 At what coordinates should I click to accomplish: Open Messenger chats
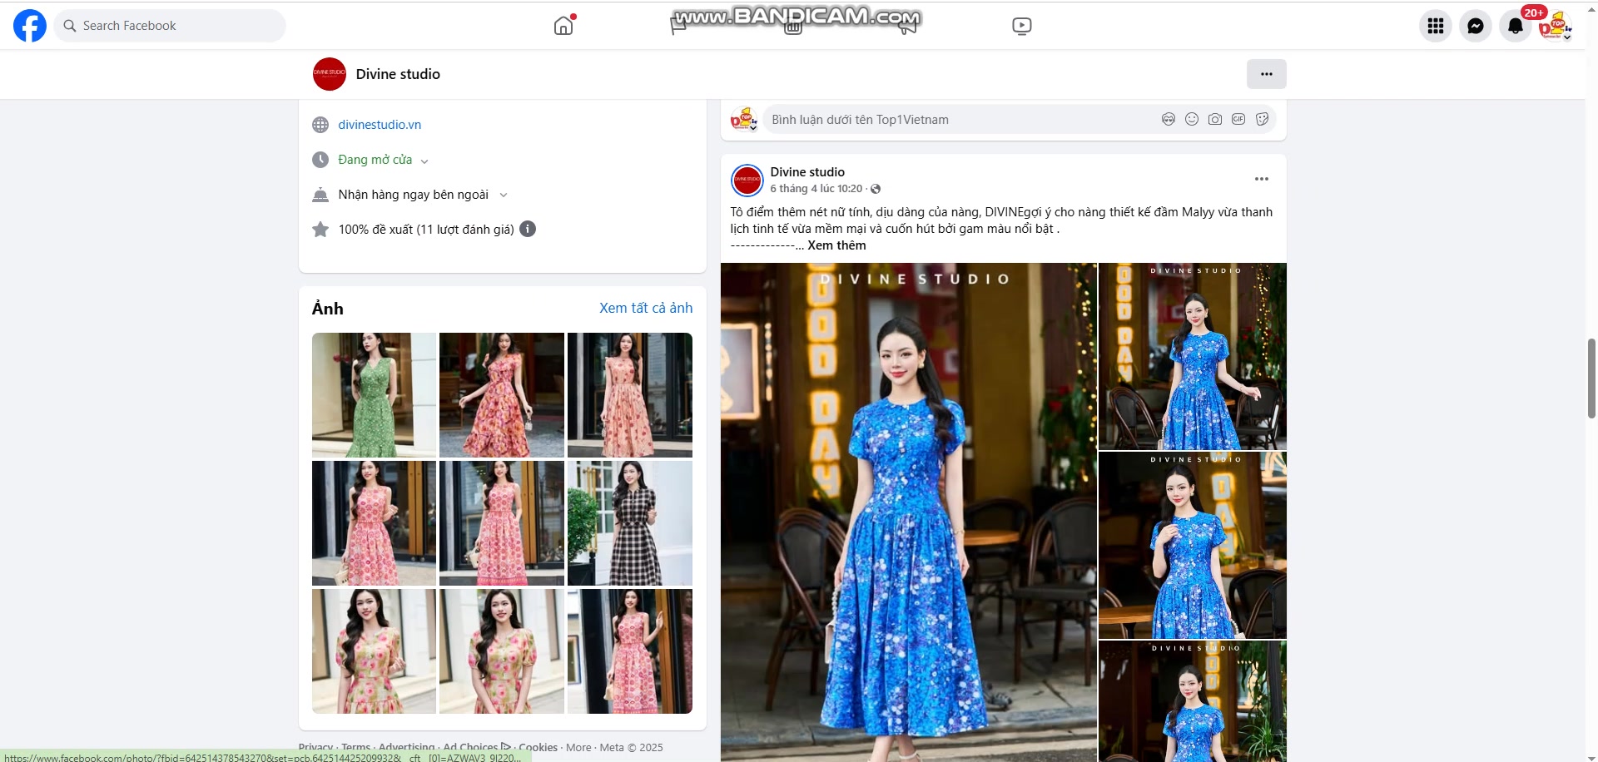point(1475,26)
